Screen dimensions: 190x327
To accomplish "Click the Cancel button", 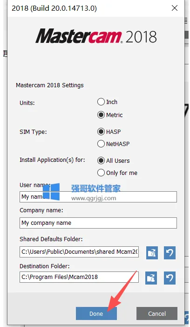I will 157,313.
